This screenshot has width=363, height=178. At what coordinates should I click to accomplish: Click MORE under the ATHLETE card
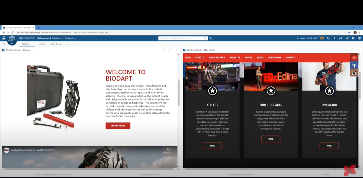point(212,146)
